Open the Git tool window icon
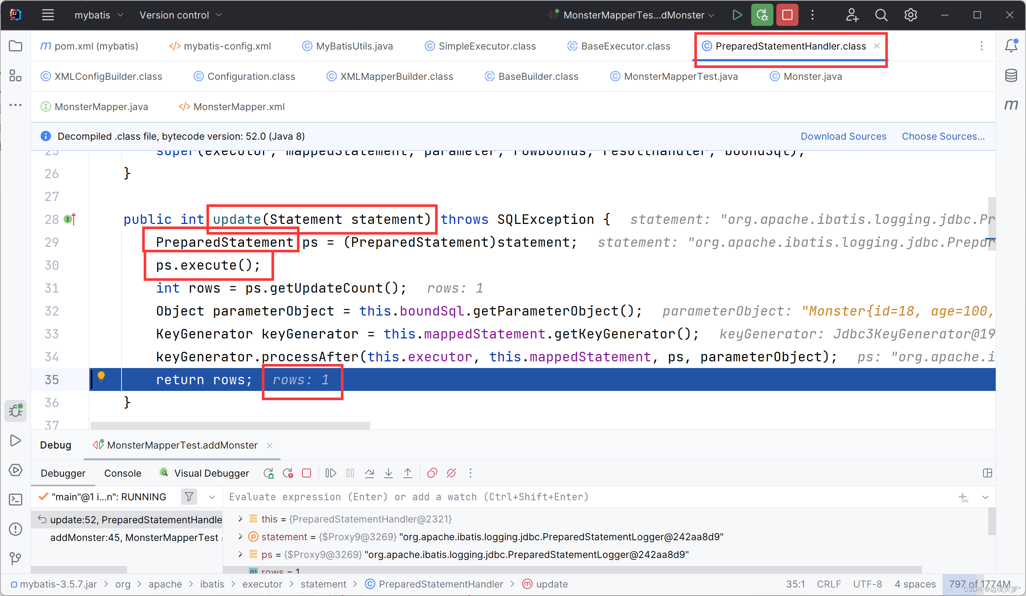This screenshot has height=596, width=1026. pos(16,558)
